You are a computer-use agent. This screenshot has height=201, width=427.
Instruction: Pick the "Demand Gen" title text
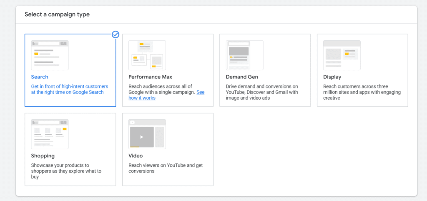[x=242, y=77]
